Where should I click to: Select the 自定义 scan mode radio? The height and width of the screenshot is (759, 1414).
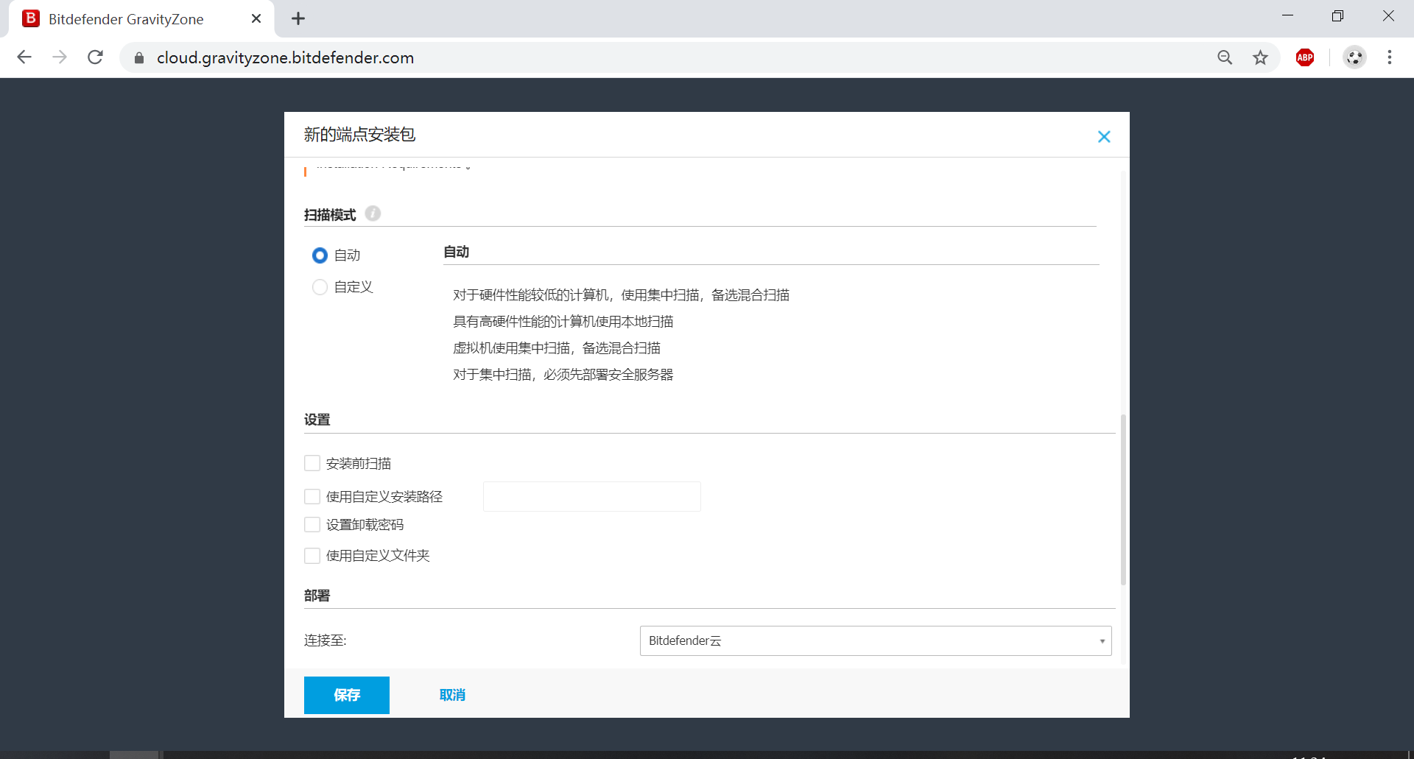(320, 287)
